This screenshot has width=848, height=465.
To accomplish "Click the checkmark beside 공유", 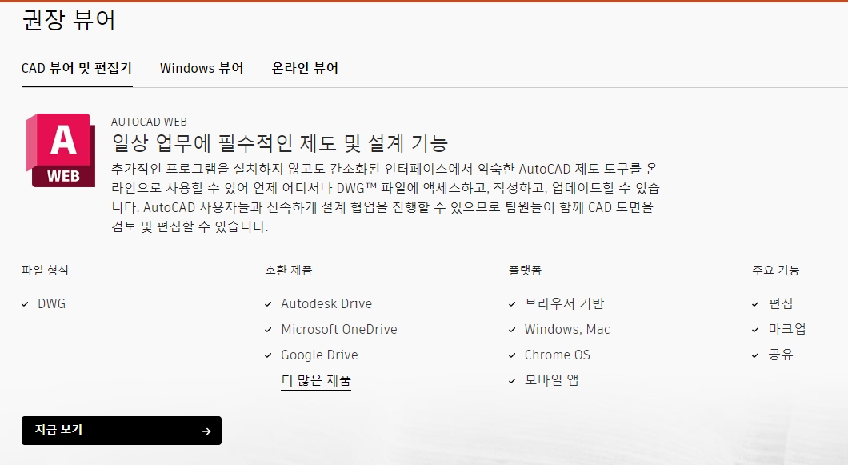I will tap(755, 355).
